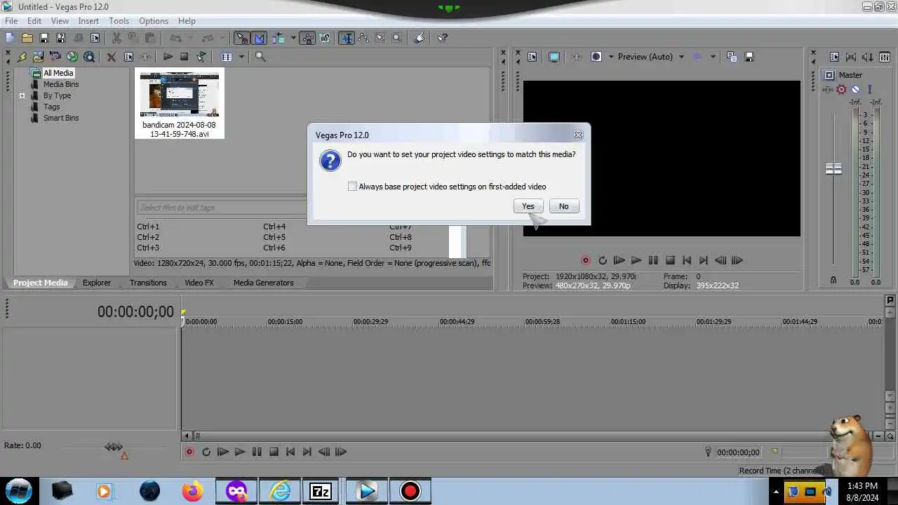This screenshot has height=505, width=898.
Task: Click the What's This Help icon
Action: click(x=442, y=38)
